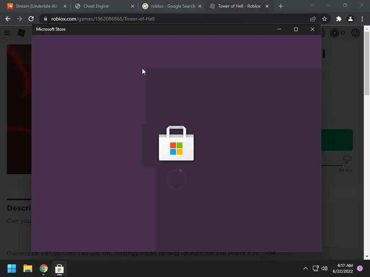370x277 pixels.
Task: Switch to Stream [Undertale AU tab
Action: click(x=36, y=6)
